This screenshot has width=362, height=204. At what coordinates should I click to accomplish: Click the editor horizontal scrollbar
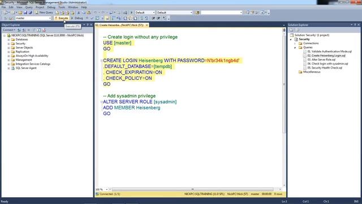[192, 189]
